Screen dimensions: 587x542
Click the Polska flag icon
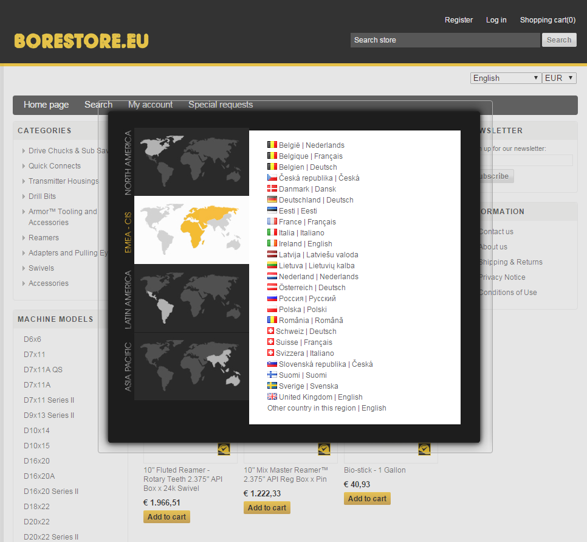[272, 309]
